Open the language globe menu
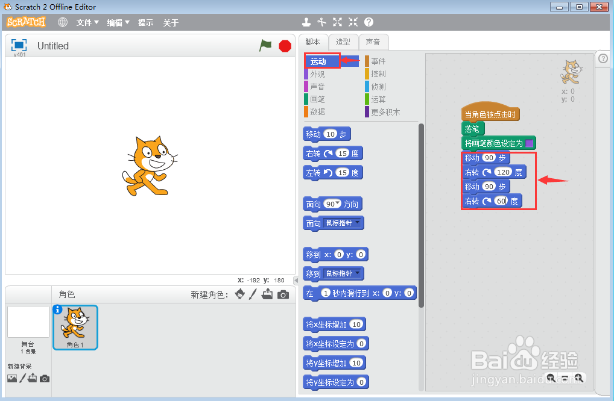Image resolution: width=614 pixels, height=401 pixels. (x=62, y=22)
